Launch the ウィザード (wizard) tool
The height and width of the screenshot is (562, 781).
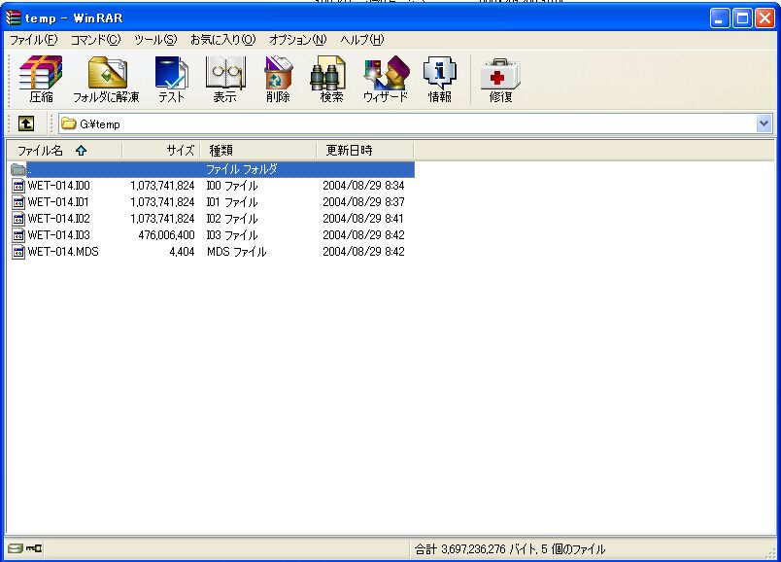[x=386, y=80]
